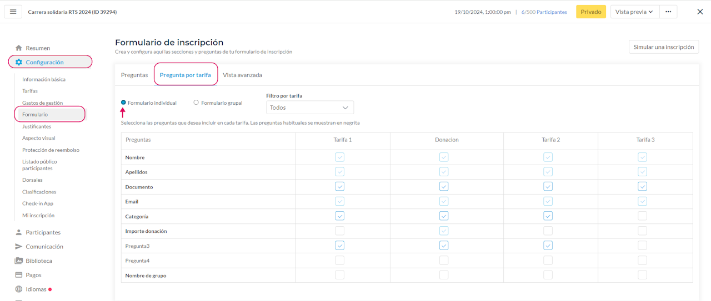Expand the Vista previa dropdown
Viewport: 711px width, 301px height.
[x=634, y=12]
